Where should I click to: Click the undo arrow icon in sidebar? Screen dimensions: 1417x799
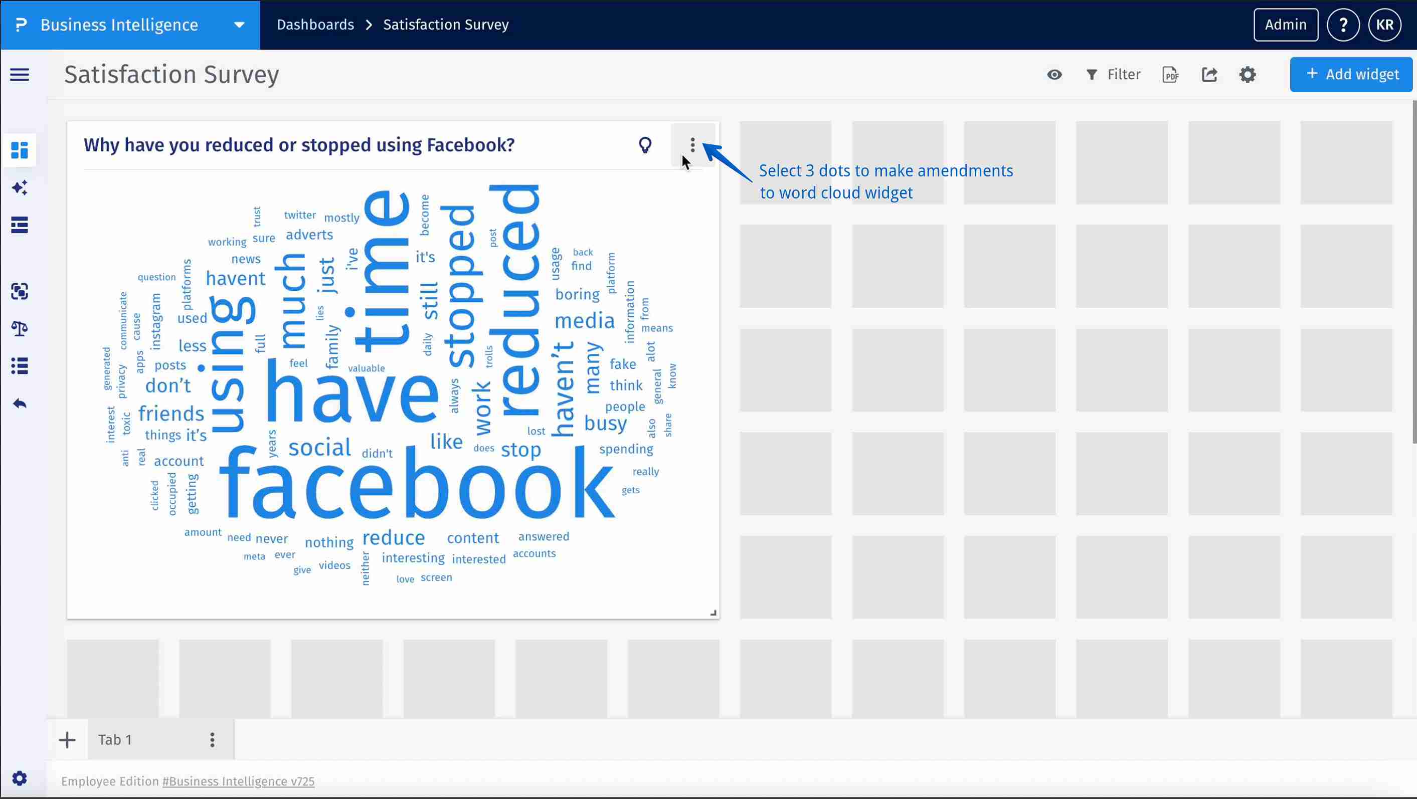19,403
